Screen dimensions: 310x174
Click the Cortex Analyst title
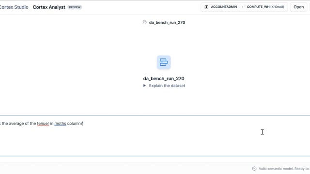tap(49, 7)
